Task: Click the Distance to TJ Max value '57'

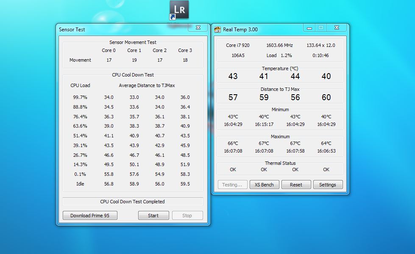Action: click(233, 97)
